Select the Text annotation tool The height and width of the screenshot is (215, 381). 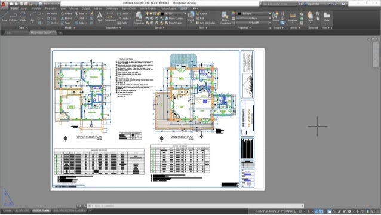click(100, 17)
